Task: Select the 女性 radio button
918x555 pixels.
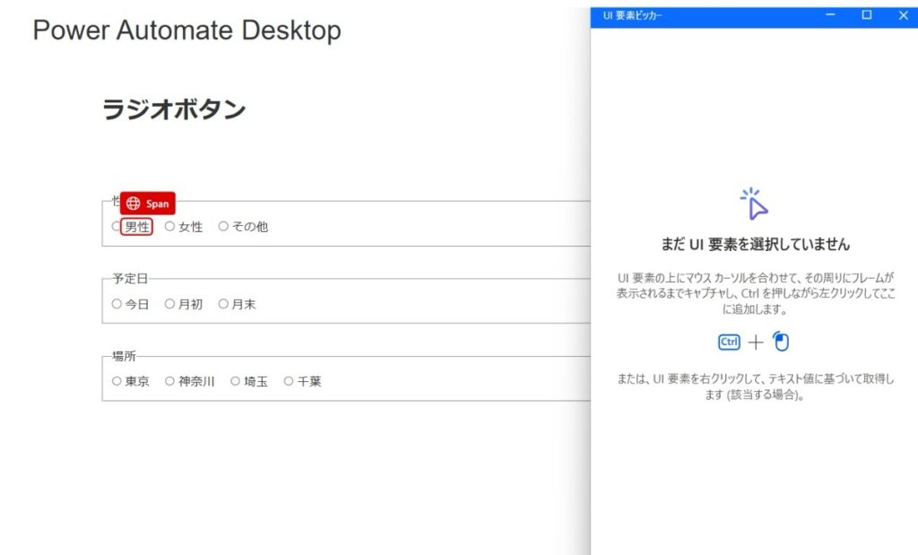Action: click(169, 226)
